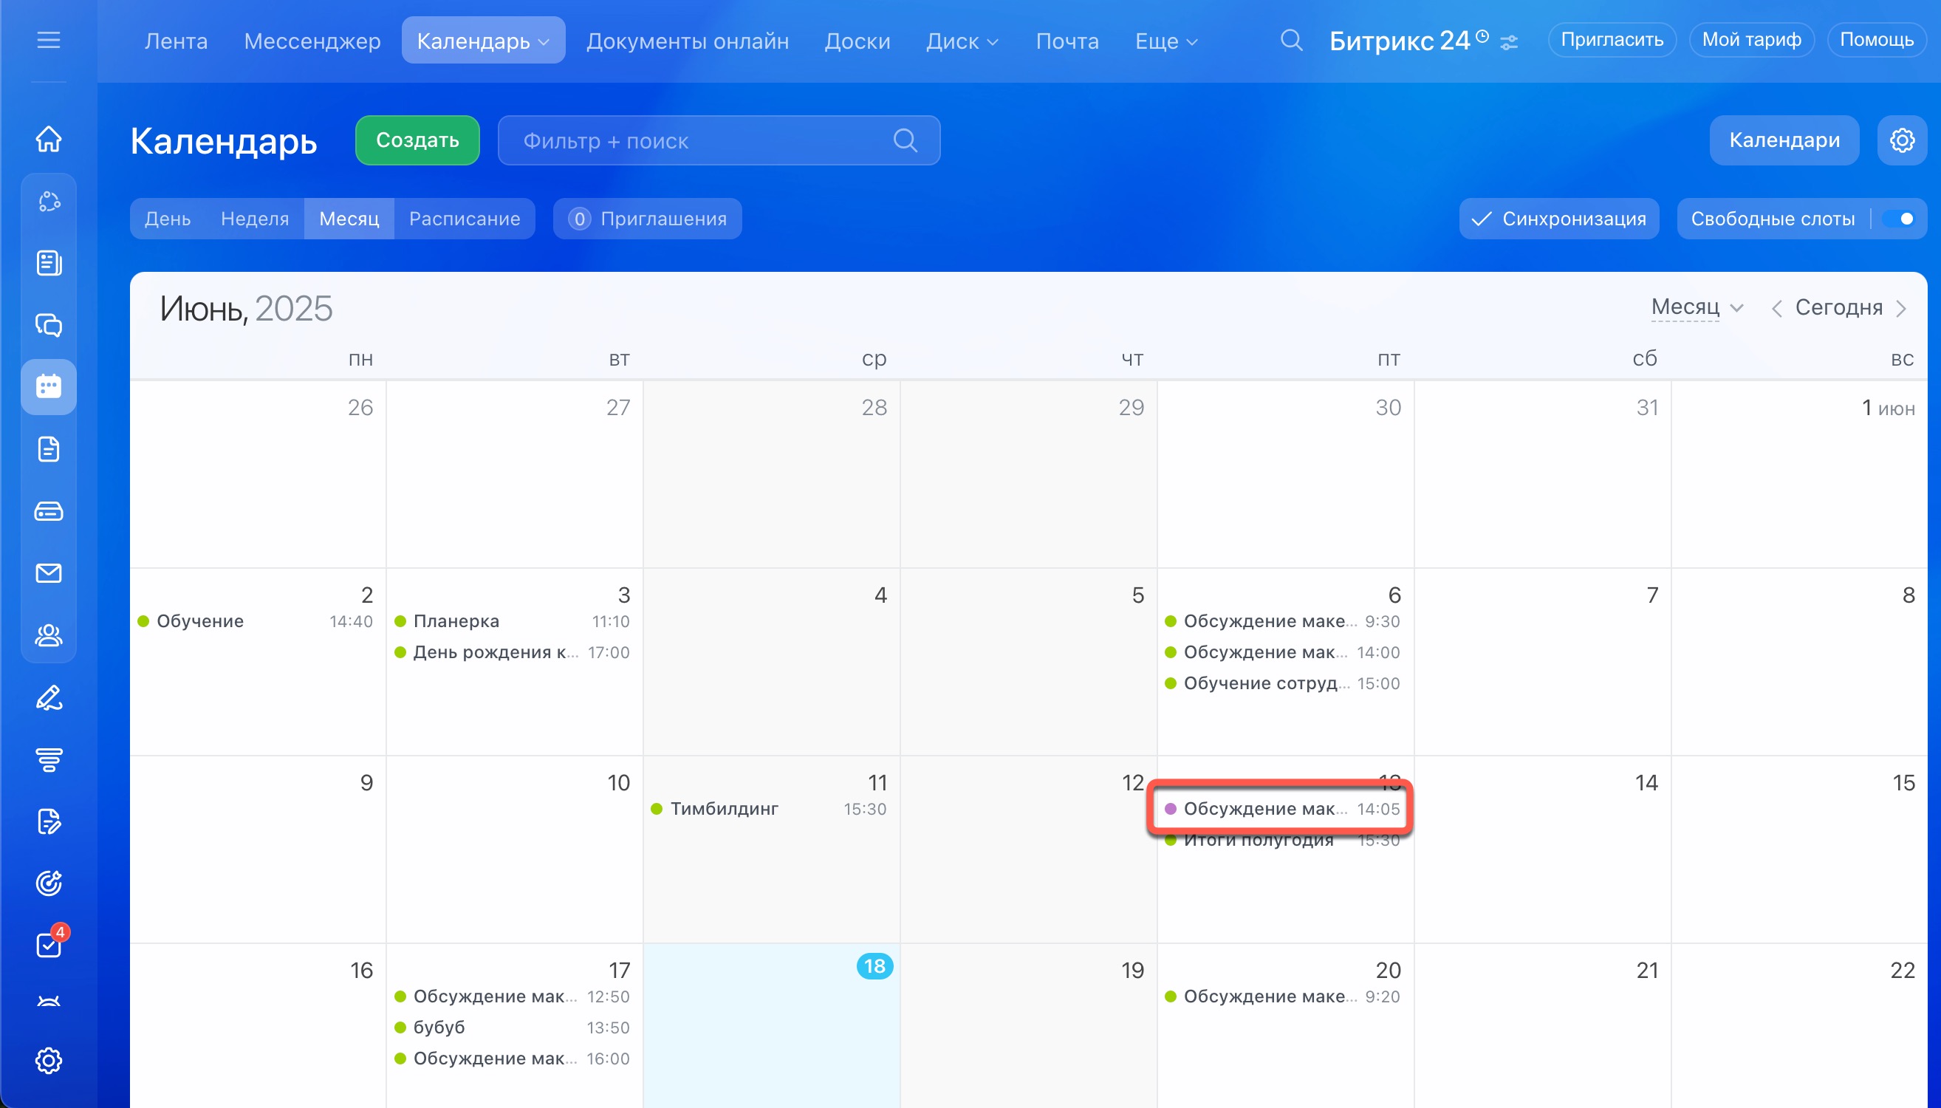Open the icon above sidebar settings gear
Screen dimensions: 1941x1108
pyautogui.click(x=49, y=1002)
